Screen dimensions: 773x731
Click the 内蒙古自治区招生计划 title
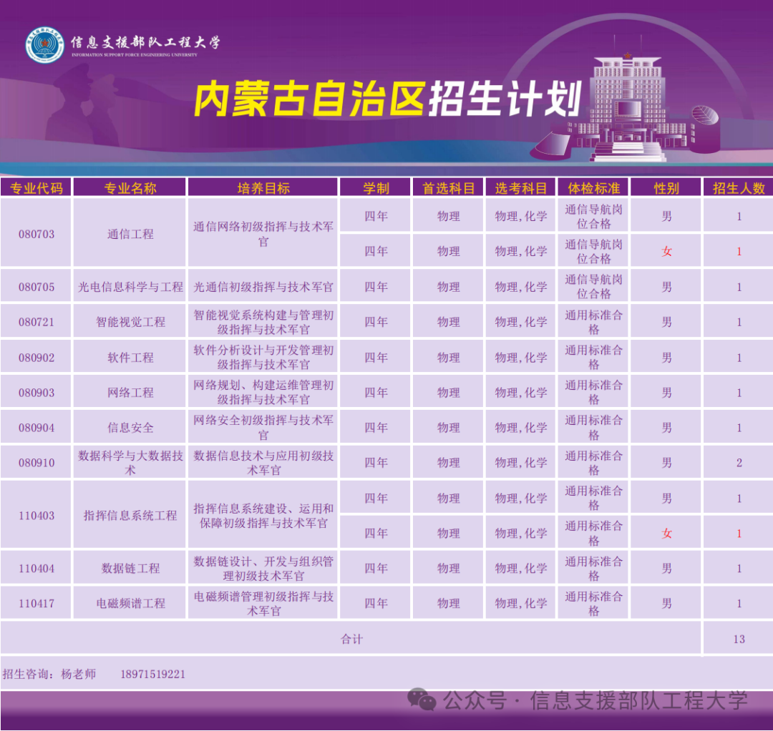(388, 99)
